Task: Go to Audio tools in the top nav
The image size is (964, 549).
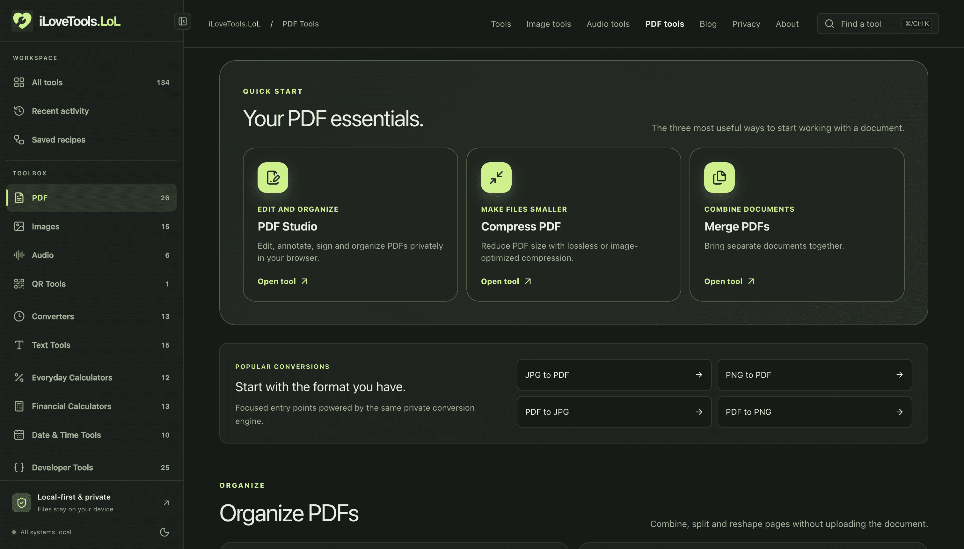Action: [x=608, y=24]
